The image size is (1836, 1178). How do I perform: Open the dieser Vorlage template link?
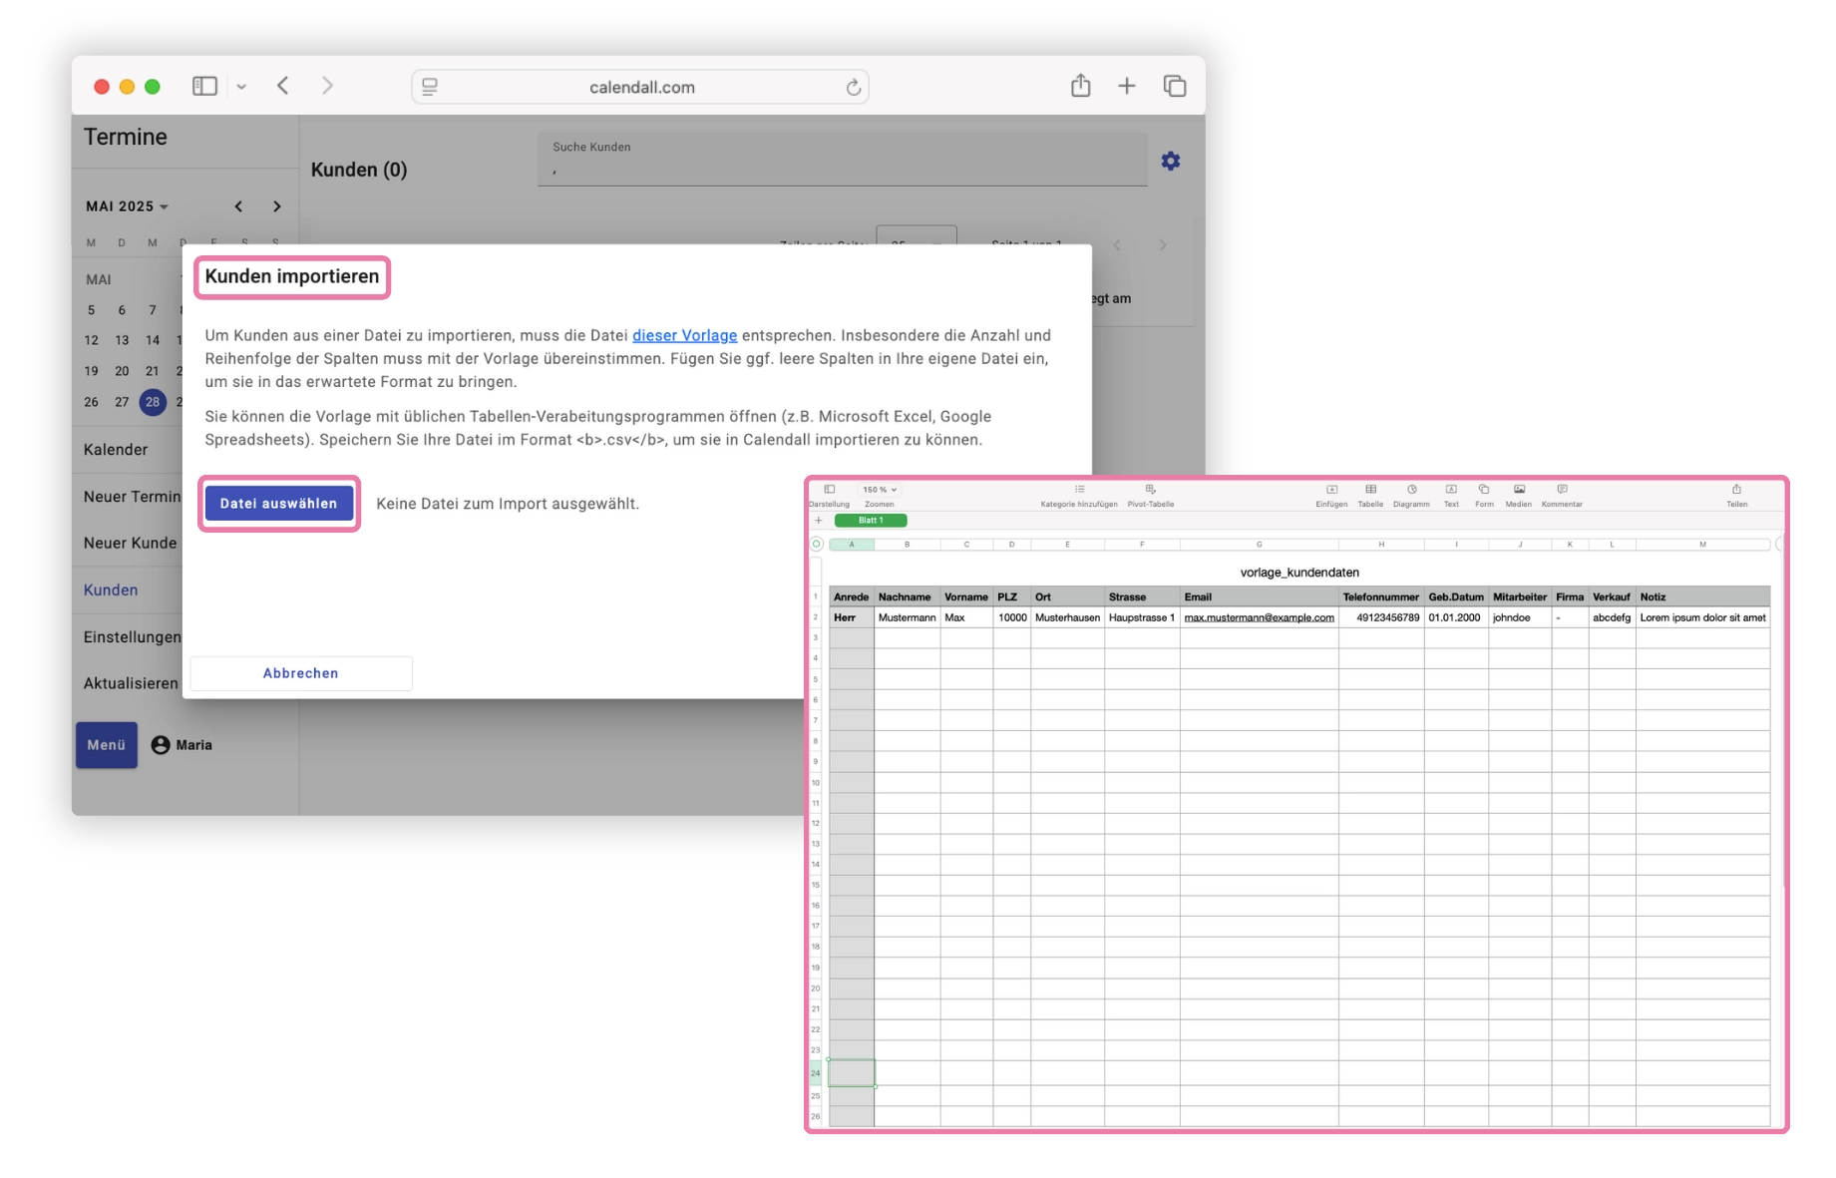pos(684,335)
